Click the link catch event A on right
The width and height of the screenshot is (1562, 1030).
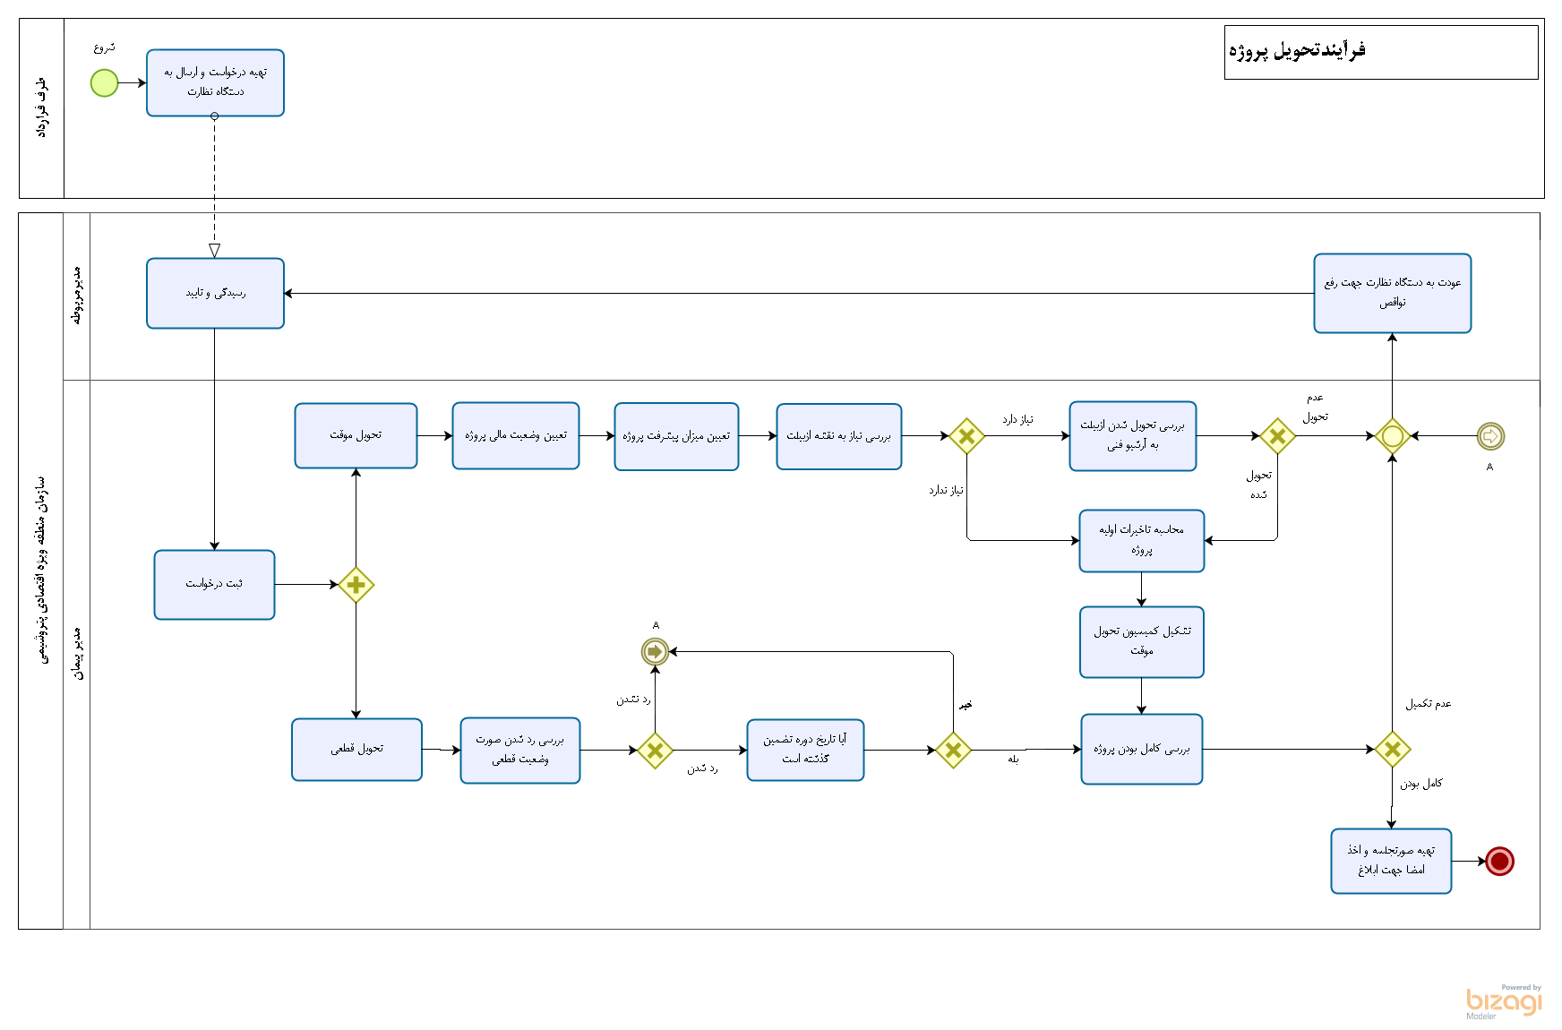click(x=1490, y=436)
